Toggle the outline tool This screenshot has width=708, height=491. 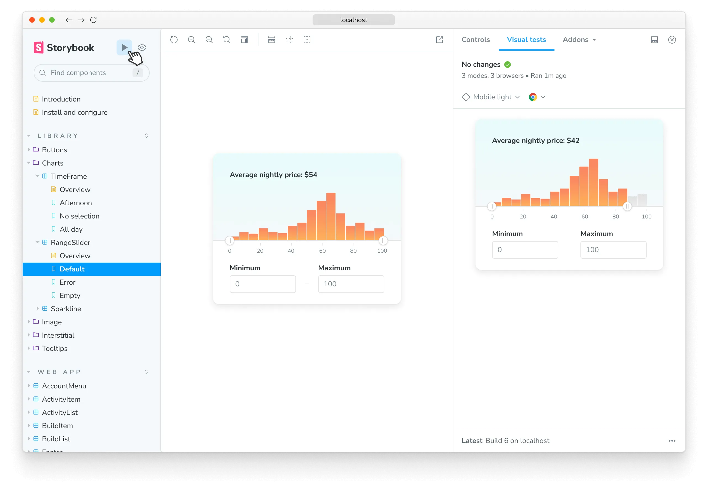(x=307, y=40)
